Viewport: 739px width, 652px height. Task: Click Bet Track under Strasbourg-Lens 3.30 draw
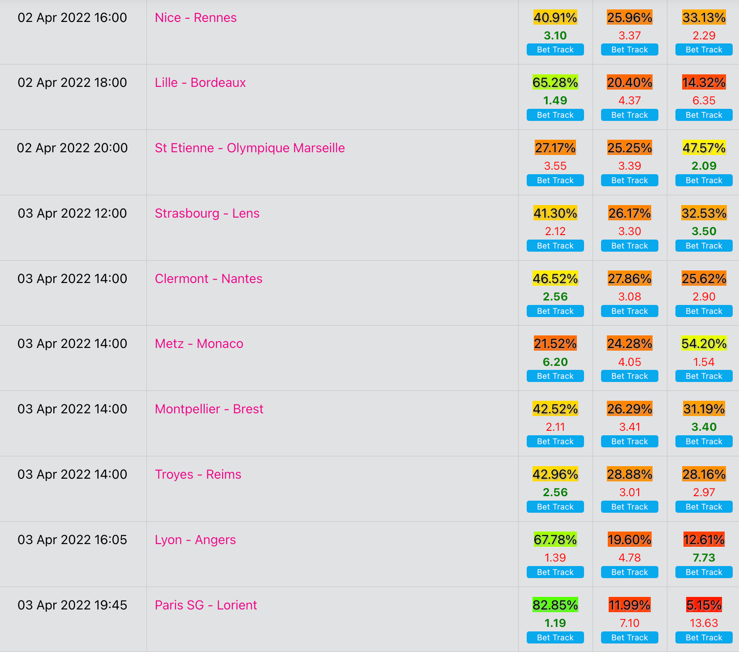tap(630, 246)
